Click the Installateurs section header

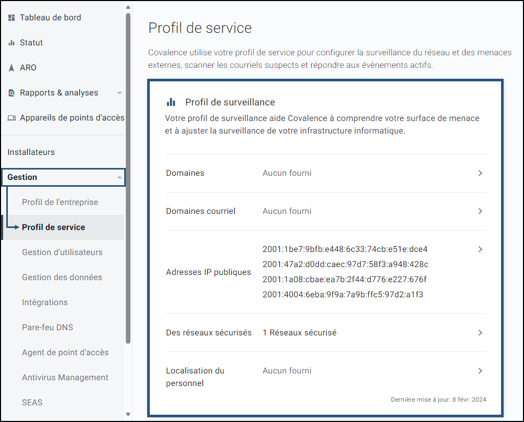pos(31,152)
